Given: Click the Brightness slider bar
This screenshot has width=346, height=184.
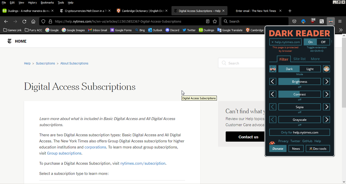Looking at the screenshot, I should (x=300, y=81).
